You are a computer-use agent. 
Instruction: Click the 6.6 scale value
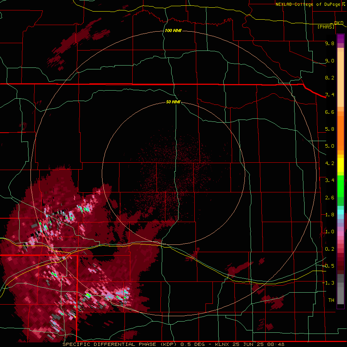coord(330,112)
